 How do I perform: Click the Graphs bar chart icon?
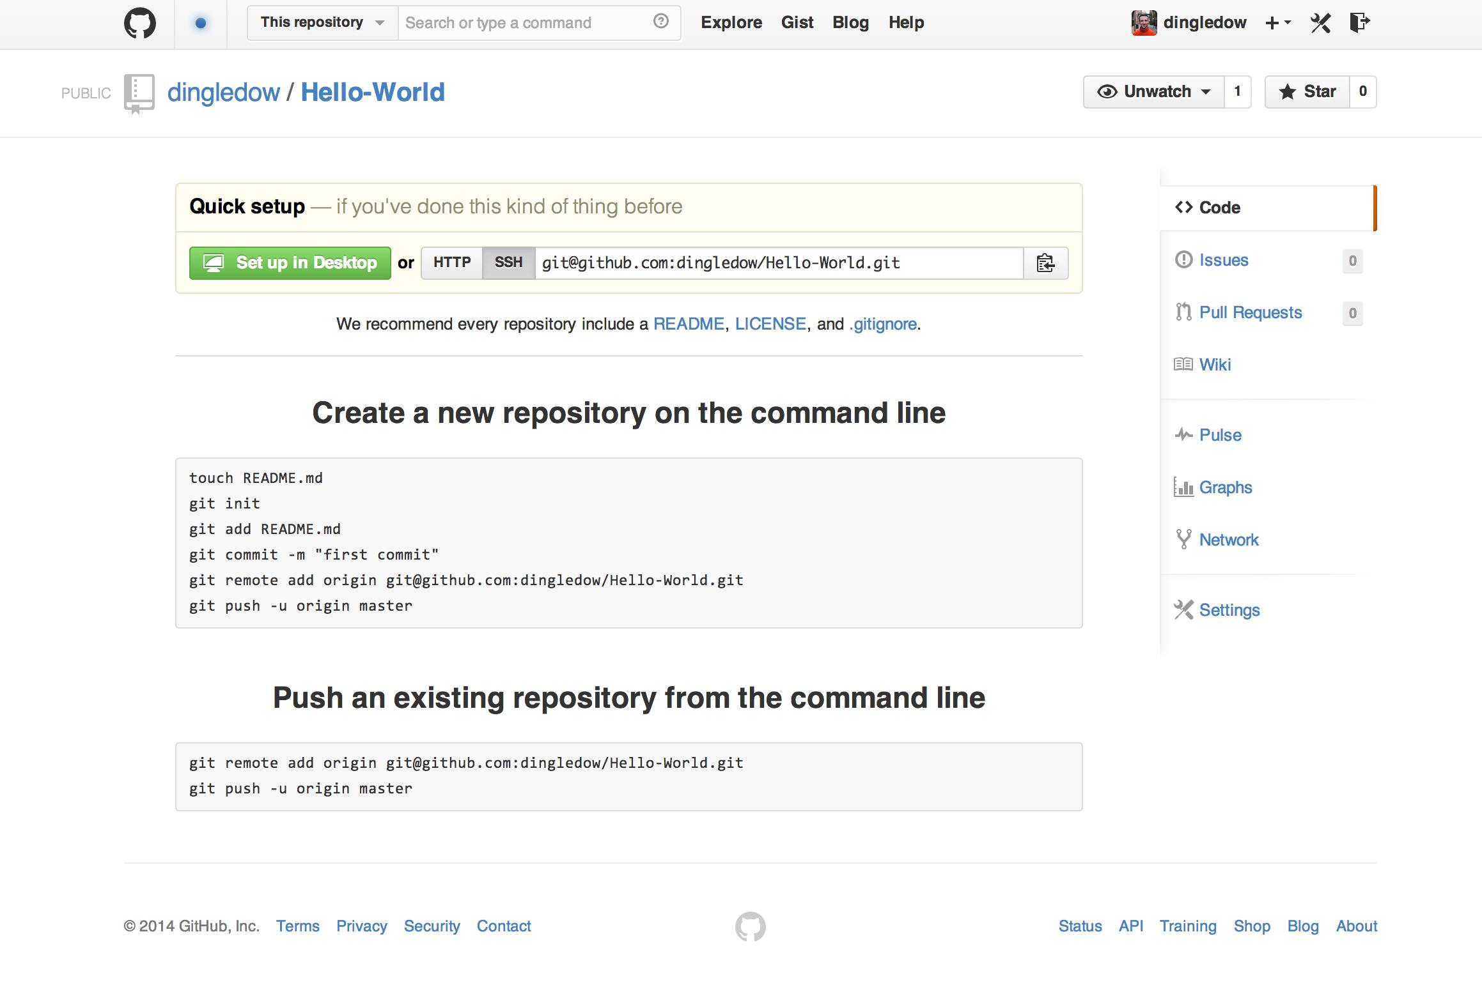point(1183,487)
